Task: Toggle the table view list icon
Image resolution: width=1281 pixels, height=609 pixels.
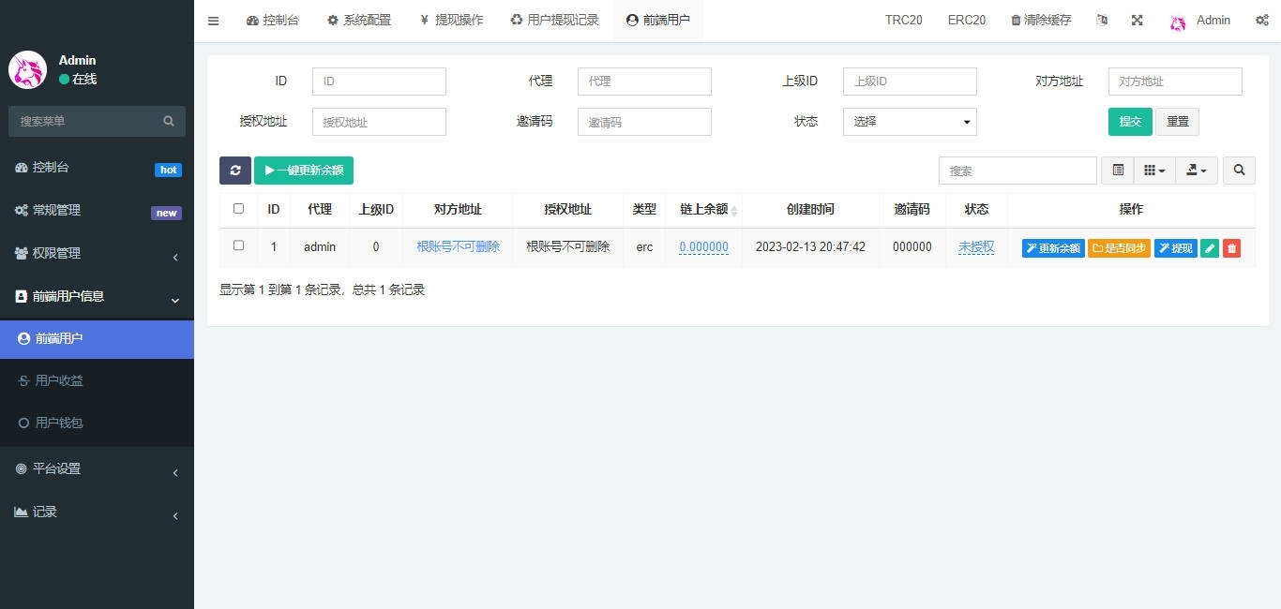Action: click(1117, 171)
